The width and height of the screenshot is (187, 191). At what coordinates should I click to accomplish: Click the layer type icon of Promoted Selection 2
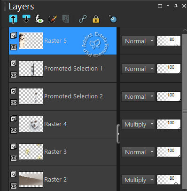tap(14, 91)
